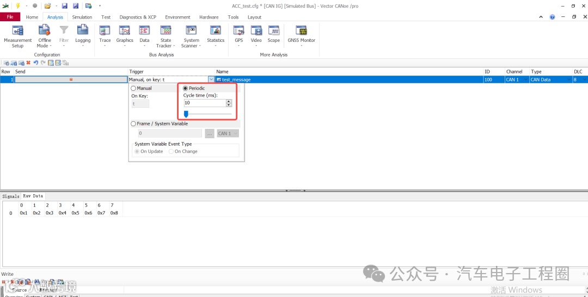The image size is (588, 297).
Task: Choose the On Change event type
Action: 171,151
